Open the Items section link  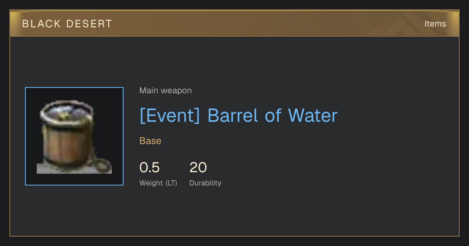[x=435, y=24]
